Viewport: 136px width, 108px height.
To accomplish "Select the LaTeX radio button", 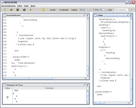I will point(48,10).
